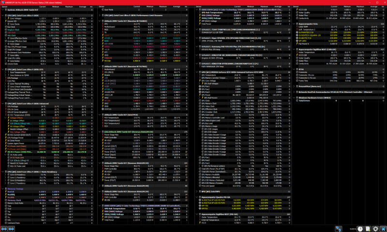The height and width of the screenshot is (232, 387).
Task: Select Water Flow under highflow NEXT (CHILLER)
Action: coord(340,60)
